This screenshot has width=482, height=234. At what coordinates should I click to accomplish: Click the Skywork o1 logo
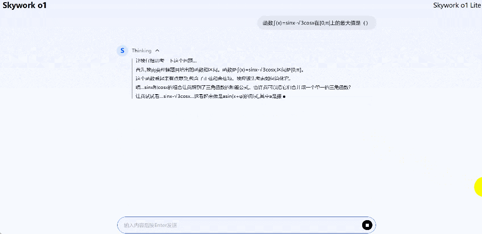pos(25,5)
